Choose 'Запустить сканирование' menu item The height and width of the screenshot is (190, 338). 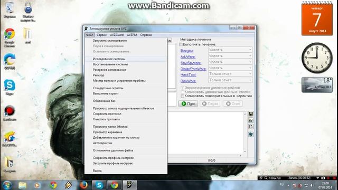tap(126, 41)
